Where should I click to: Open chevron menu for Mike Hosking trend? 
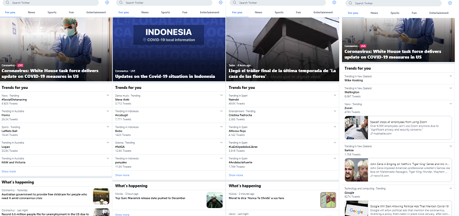click(x=451, y=76)
